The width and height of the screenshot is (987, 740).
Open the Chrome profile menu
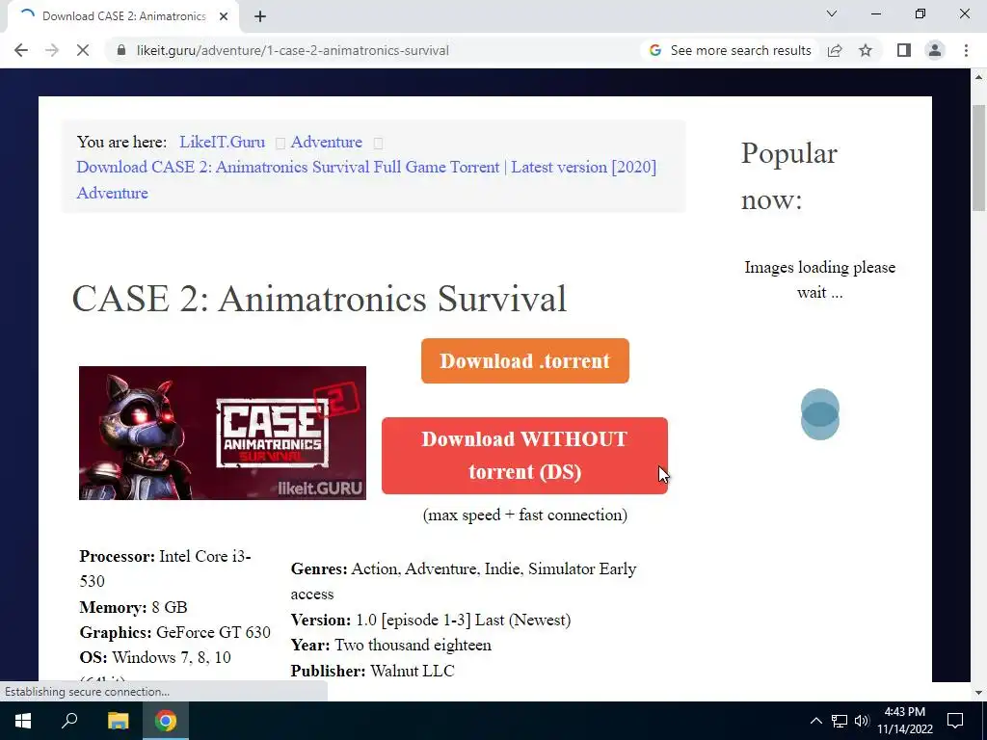935,50
